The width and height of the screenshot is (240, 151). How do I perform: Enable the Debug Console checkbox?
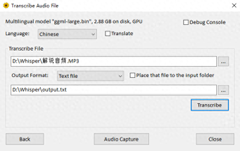186,22
